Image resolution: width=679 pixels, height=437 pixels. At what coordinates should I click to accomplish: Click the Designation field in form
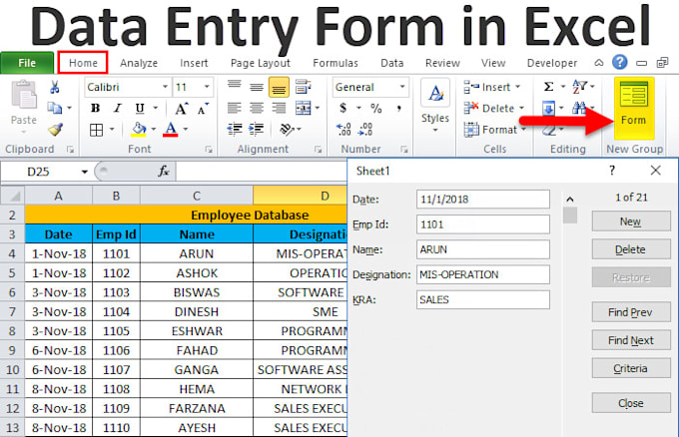(483, 274)
